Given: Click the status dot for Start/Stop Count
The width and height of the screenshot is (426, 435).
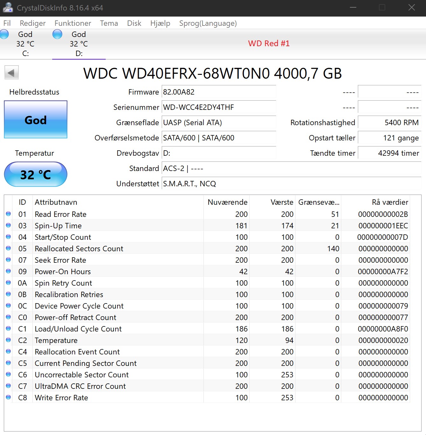Looking at the screenshot, I should click(8, 237).
